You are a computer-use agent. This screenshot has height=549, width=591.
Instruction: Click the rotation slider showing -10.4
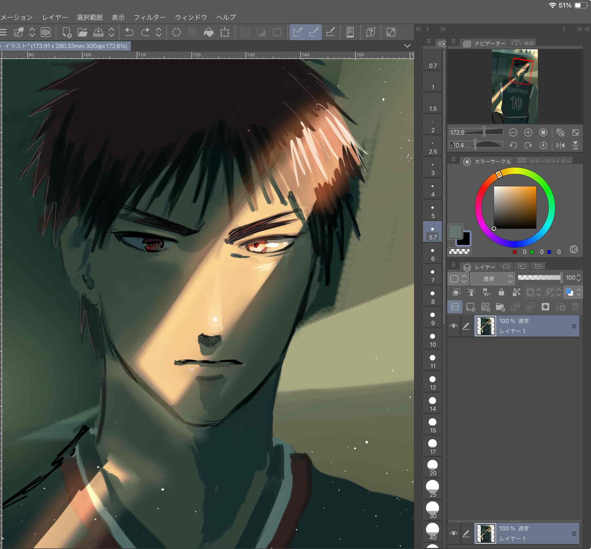coord(476,145)
